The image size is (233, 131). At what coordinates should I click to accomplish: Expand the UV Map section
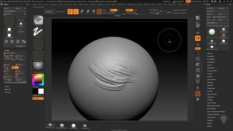click(210, 100)
